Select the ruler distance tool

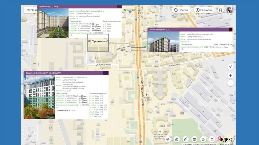(x=186, y=139)
